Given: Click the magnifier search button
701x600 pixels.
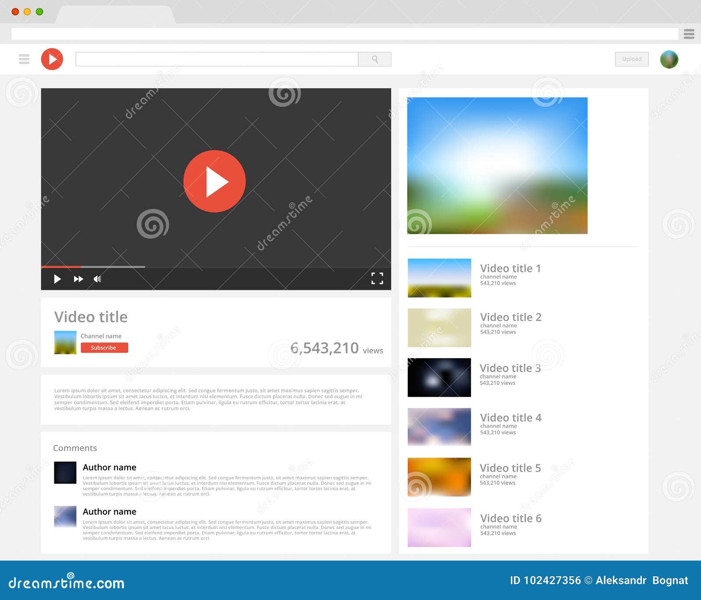Looking at the screenshot, I should coord(375,59).
